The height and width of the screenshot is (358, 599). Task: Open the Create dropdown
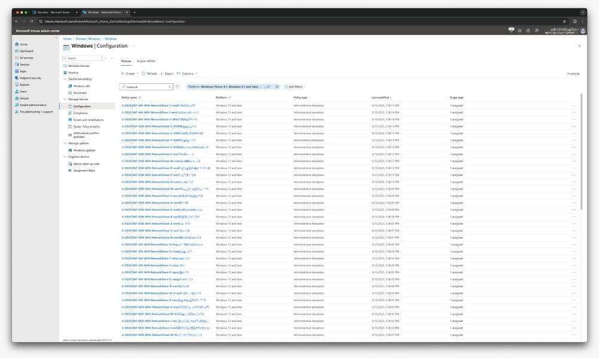pos(130,73)
